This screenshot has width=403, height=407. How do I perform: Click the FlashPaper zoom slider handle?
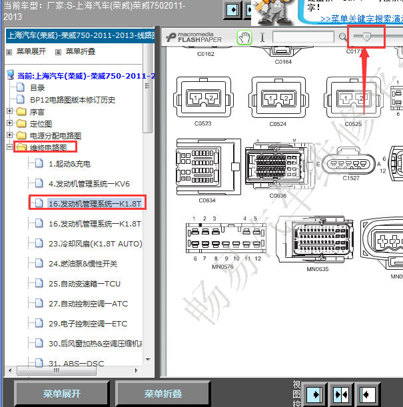(364, 37)
